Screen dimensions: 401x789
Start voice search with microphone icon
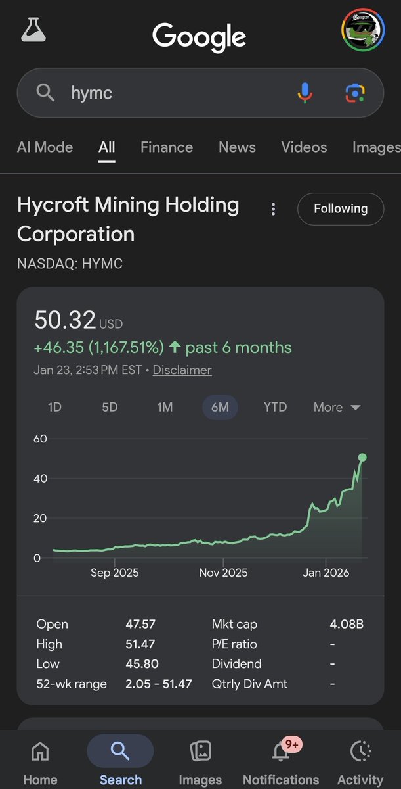coord(305,93)
